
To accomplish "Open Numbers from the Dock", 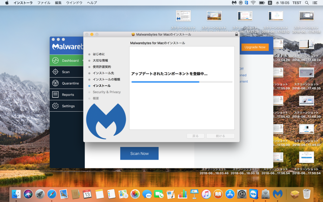I will [x=182, y=194].
